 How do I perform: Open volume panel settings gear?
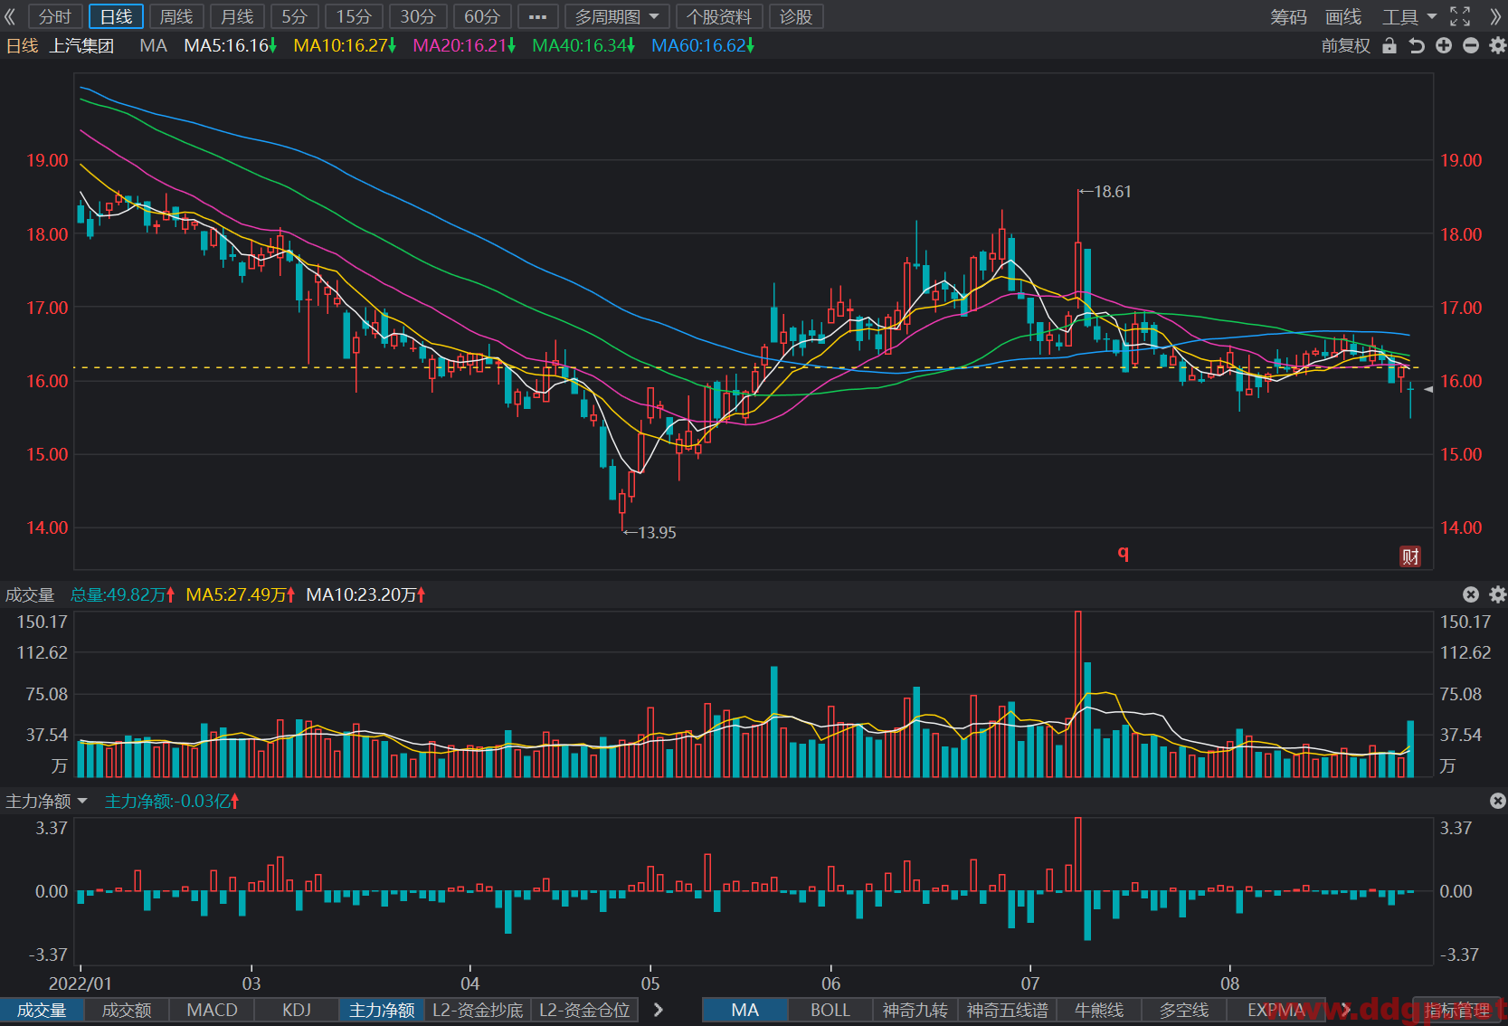pos(1498,594)
